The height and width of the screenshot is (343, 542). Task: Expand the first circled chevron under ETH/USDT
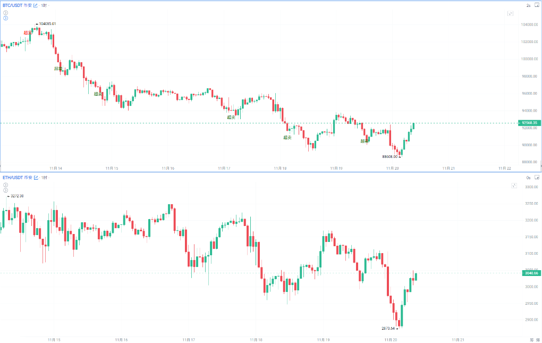(x=5, y=184)
